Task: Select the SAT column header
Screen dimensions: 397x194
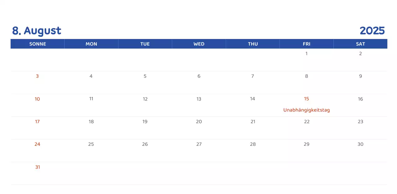Action: click(x=360, y=44)
